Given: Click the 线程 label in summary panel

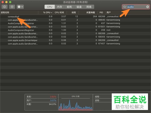Looking at the screenshot, I should tap(97, 97).
